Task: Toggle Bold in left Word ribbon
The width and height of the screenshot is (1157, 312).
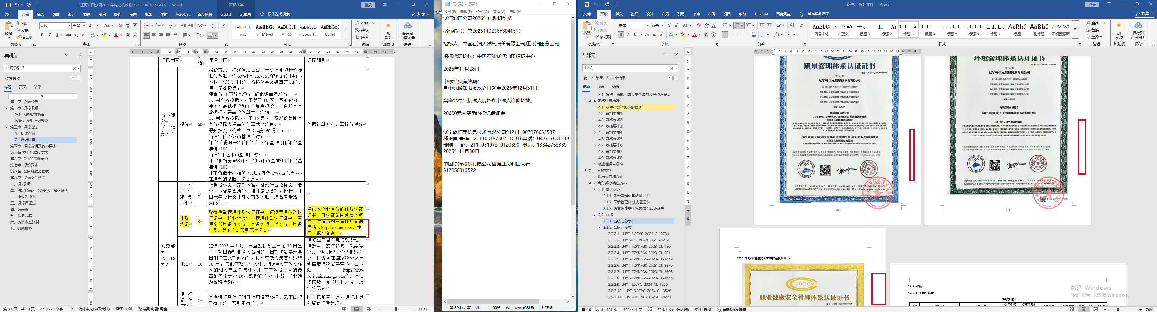Action: pos(43,35)
